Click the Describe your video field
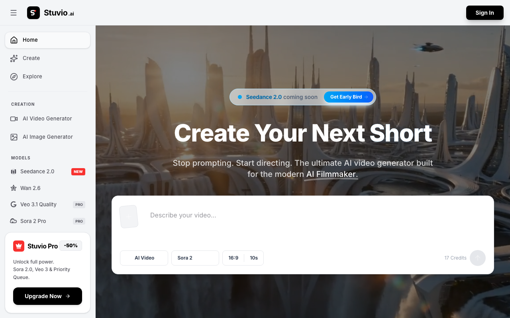The height and width of the screenshot is (318, 510). [x=315, y=223]
